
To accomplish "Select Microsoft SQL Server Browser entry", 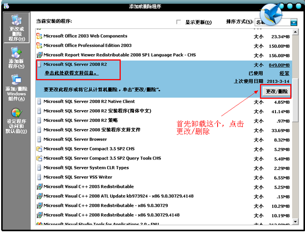I will pos(163,139).
